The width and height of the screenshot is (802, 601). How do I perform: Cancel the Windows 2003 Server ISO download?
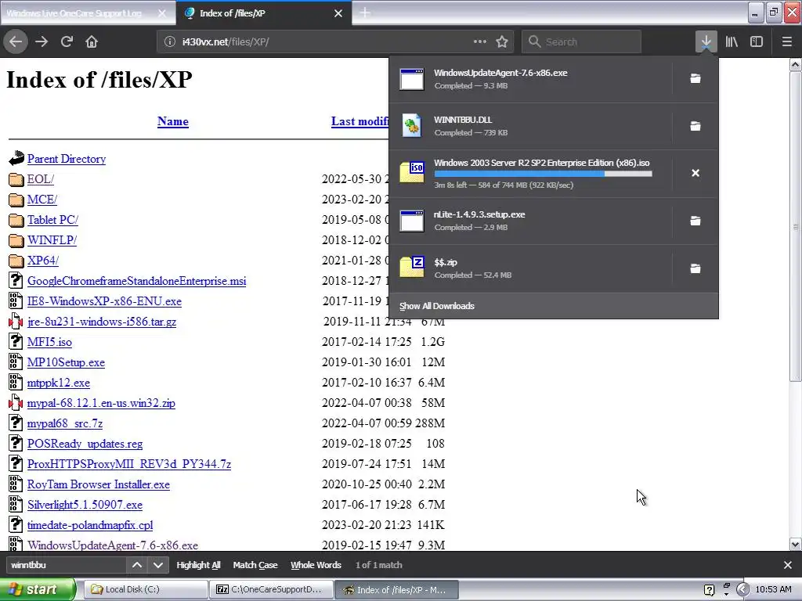tap(695, 173)
